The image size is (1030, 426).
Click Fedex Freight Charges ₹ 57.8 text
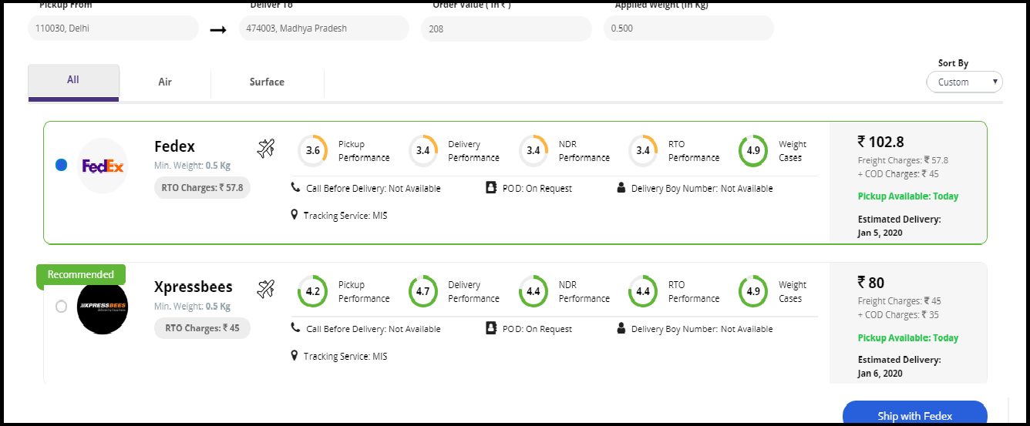pyautogui.click(x=903, y=160)
